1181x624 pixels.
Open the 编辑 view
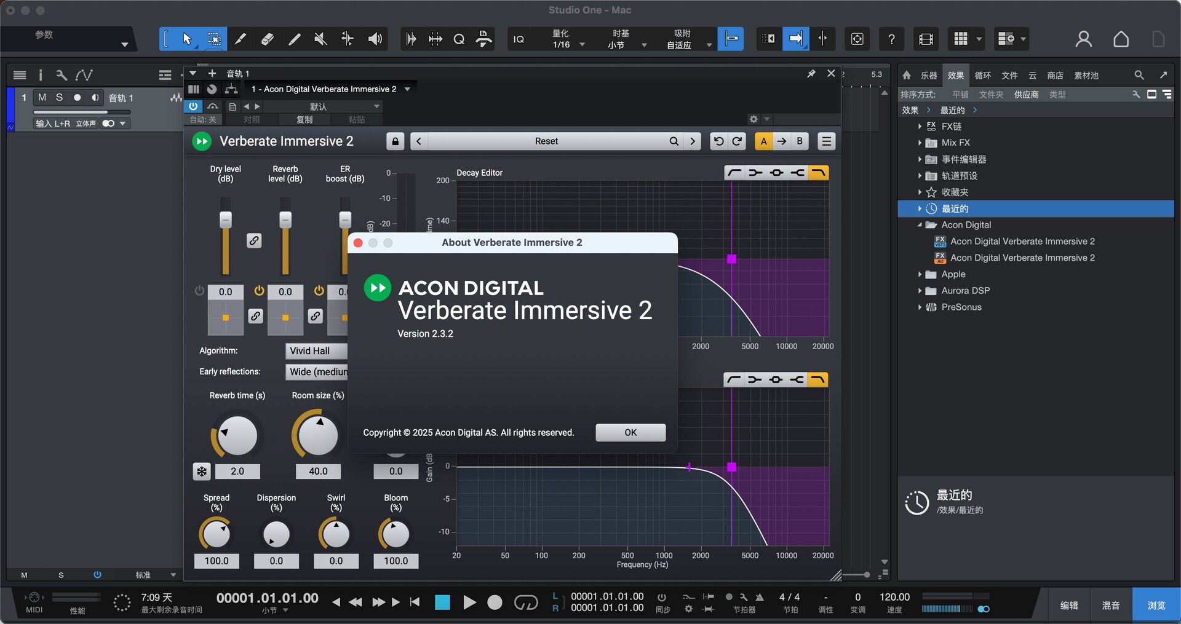(x=1069, y=606)
